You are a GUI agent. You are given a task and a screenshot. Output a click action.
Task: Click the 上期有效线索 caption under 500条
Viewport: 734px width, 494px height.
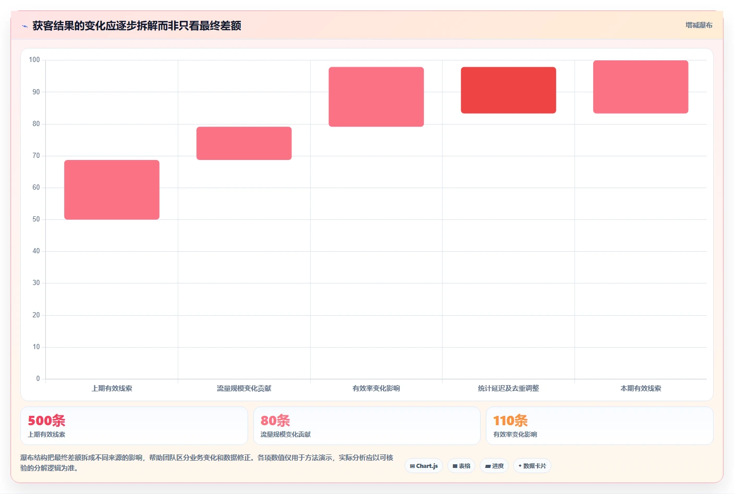pos(46,434)
